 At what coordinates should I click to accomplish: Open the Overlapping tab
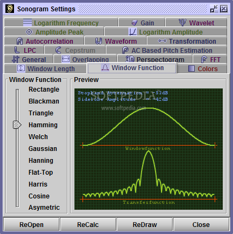point(85,59)
